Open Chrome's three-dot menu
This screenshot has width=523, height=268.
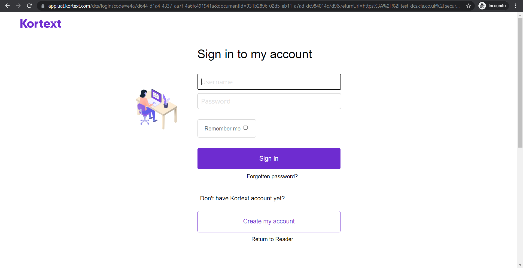(x=516, y=6)
